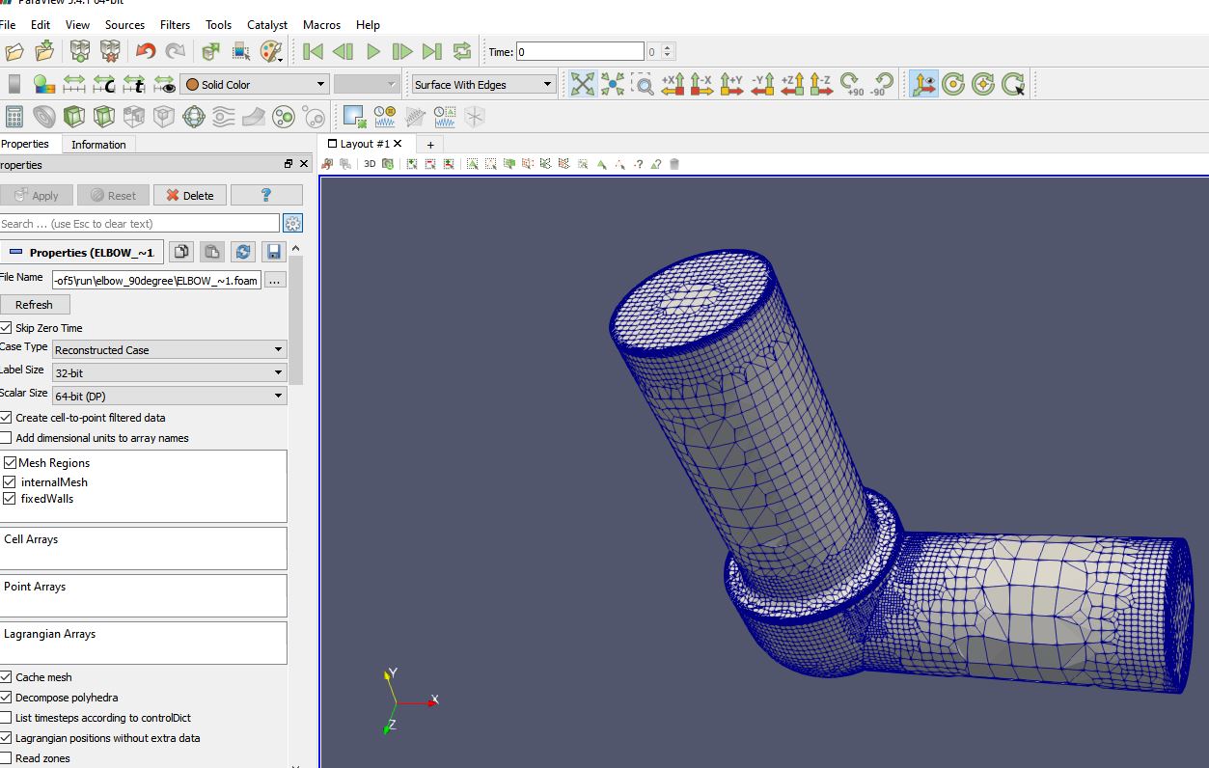Open the Label Size dropdown
Image resolution: width=1209 pixels, height=768 pixels.
click(169, 371)
